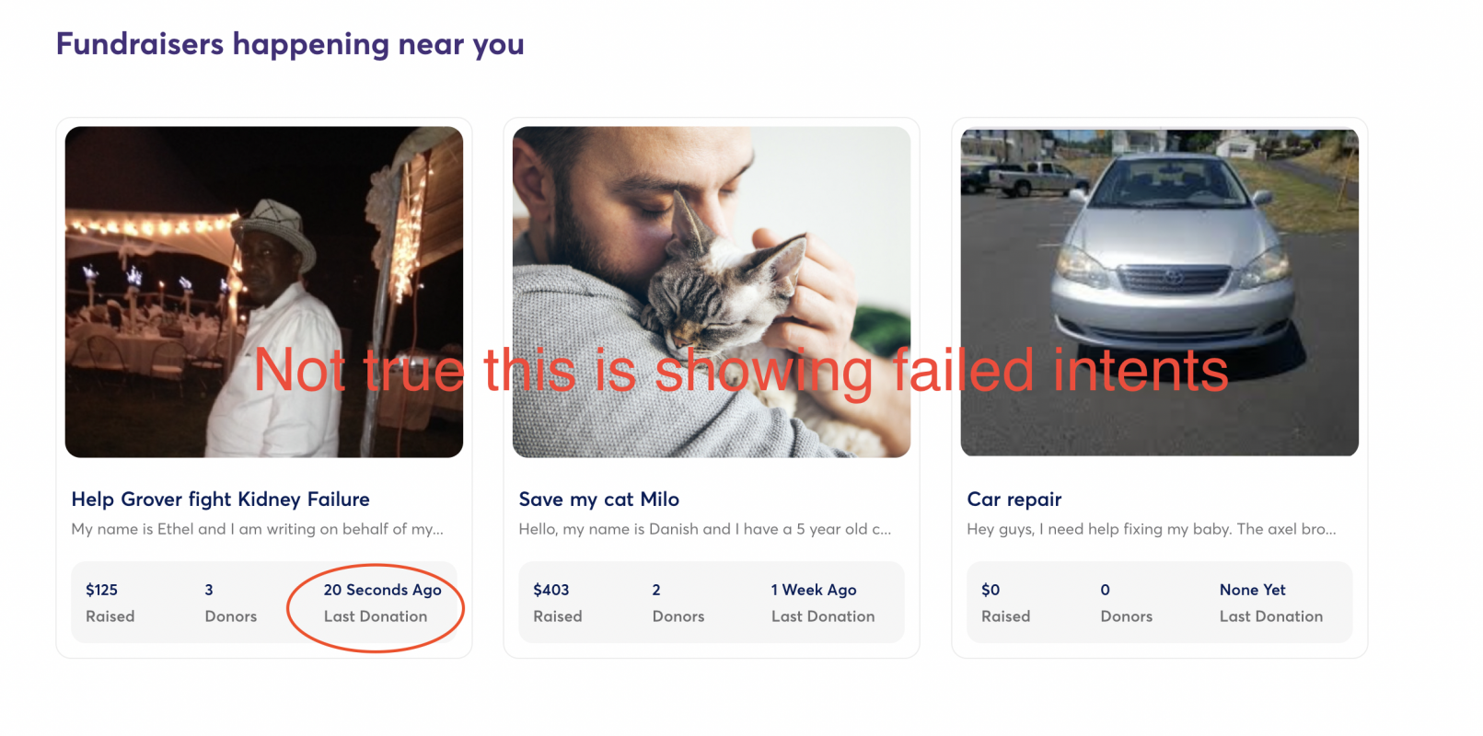The width and height of the screenshot is (1483, 736).
Task: Click the circled "20 Seconds Ago" last donation
Action: (x=381, y=603)
